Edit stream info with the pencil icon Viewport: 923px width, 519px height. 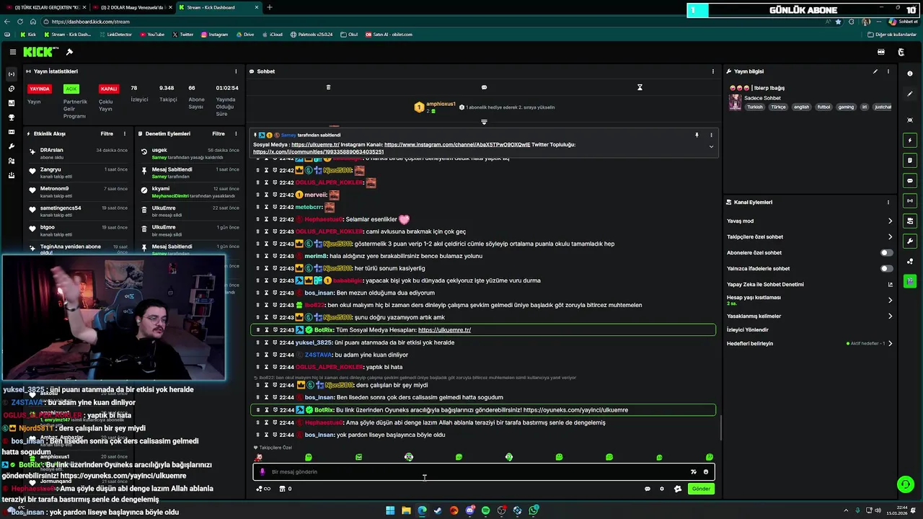875,71
